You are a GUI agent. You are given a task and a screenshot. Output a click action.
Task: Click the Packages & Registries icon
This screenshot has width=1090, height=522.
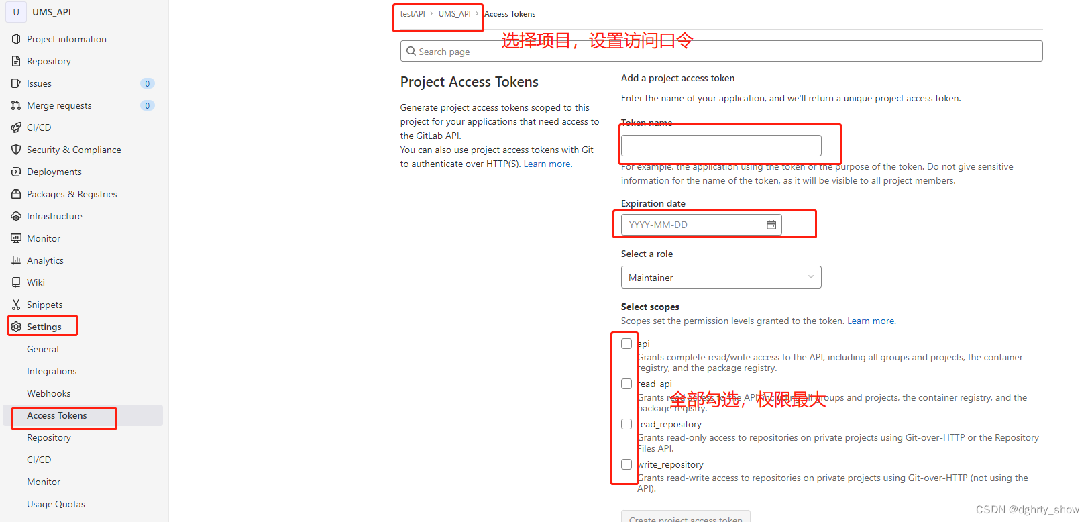coord(16,194)
